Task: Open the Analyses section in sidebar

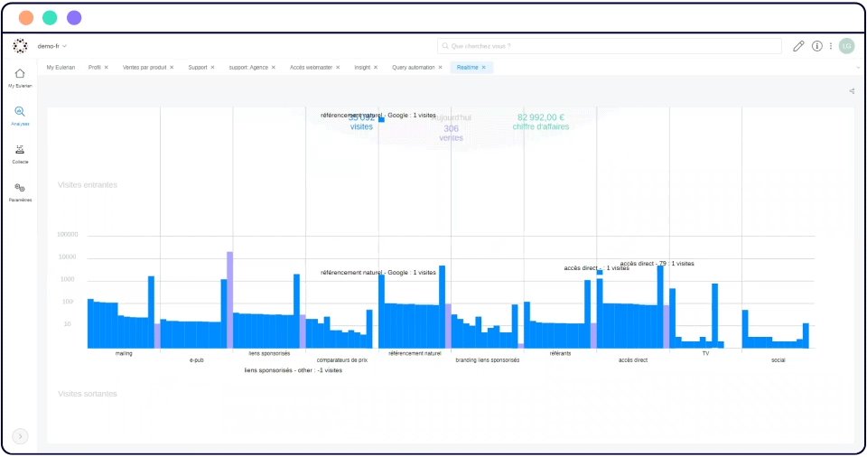Action: pyautogui.click(x=20, y=117)
